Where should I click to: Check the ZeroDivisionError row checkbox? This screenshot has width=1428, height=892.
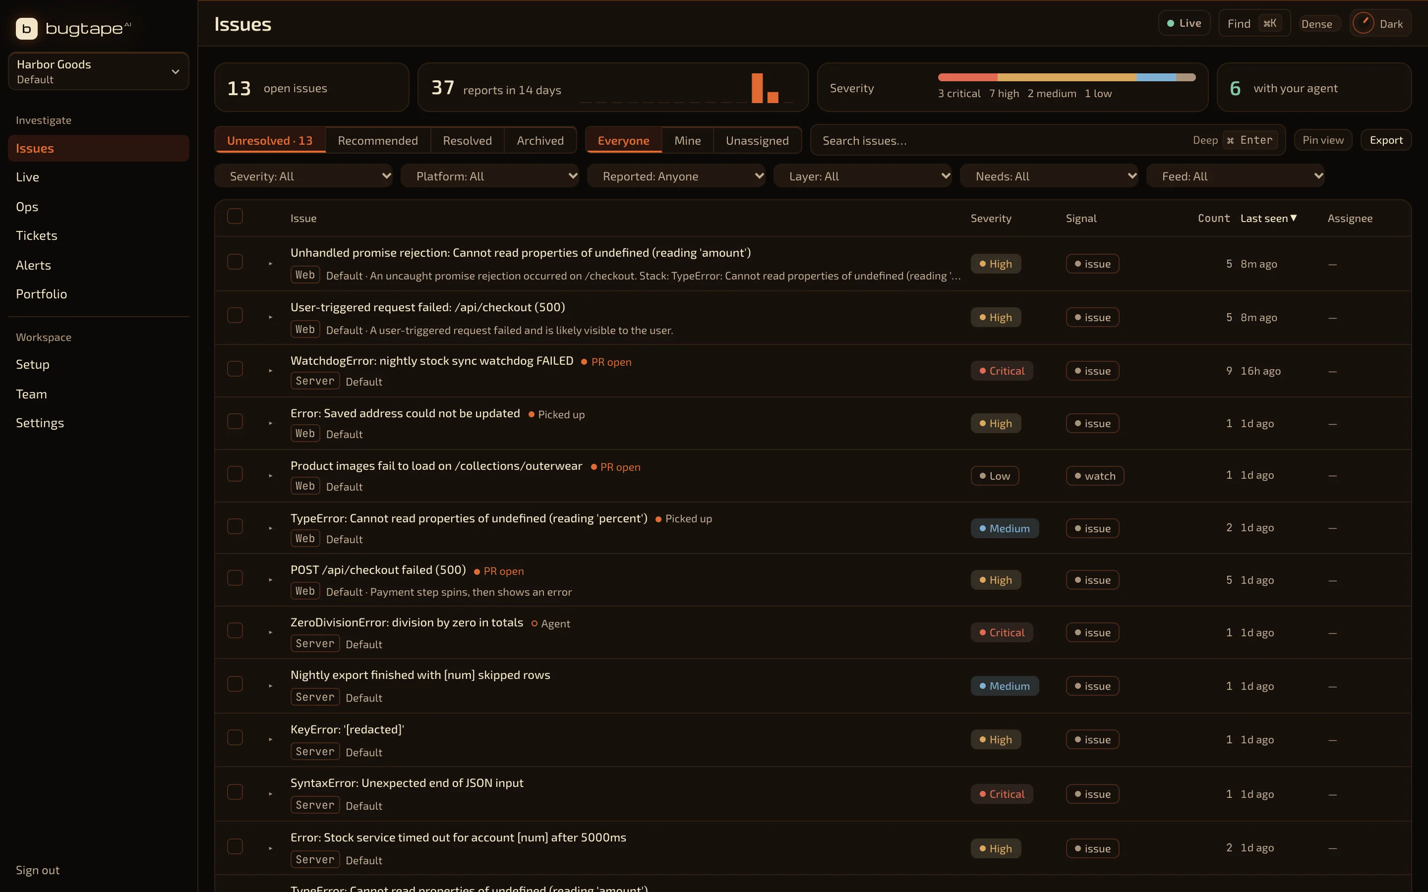tap(235, 630)
